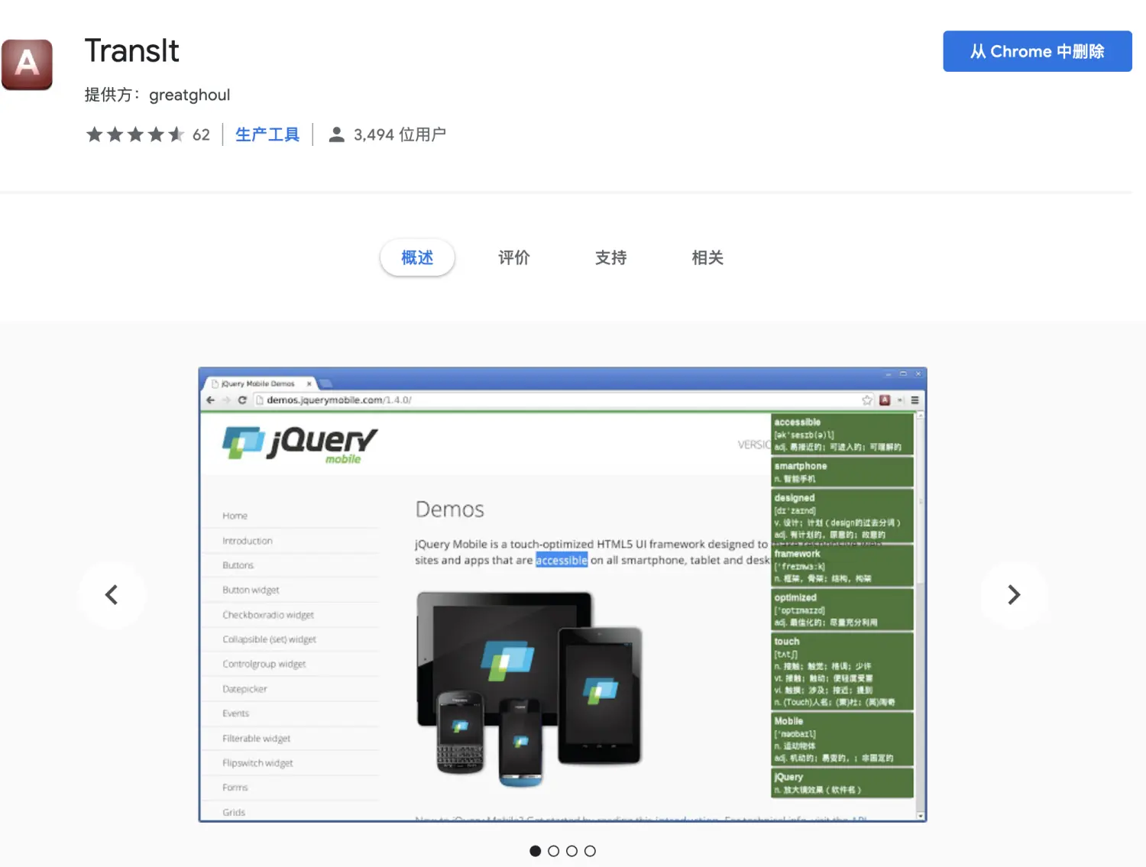The width and height of the screenshot is (1146, 867).
Task: Open the 生产工具 category link
Action: [x=267, y=135]
